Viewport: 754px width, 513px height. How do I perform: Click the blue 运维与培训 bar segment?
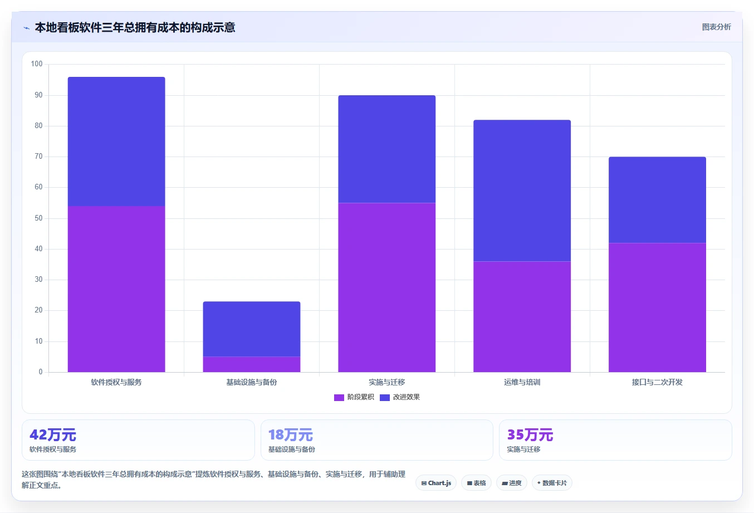522,190
